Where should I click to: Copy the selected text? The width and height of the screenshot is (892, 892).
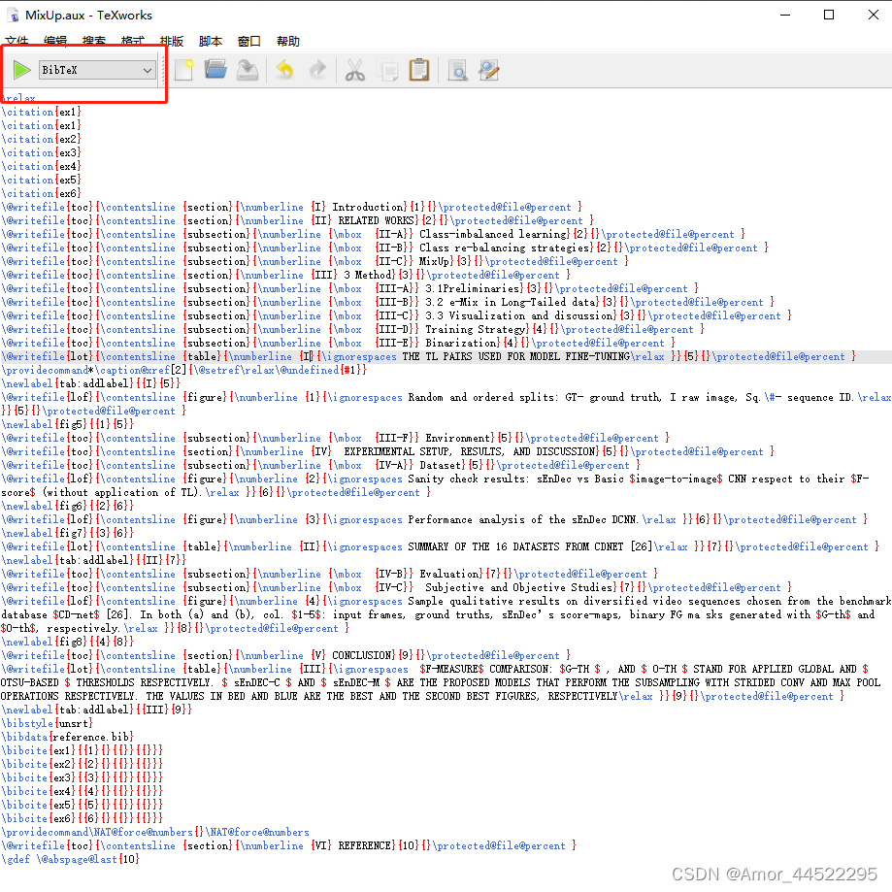(386, 70)
